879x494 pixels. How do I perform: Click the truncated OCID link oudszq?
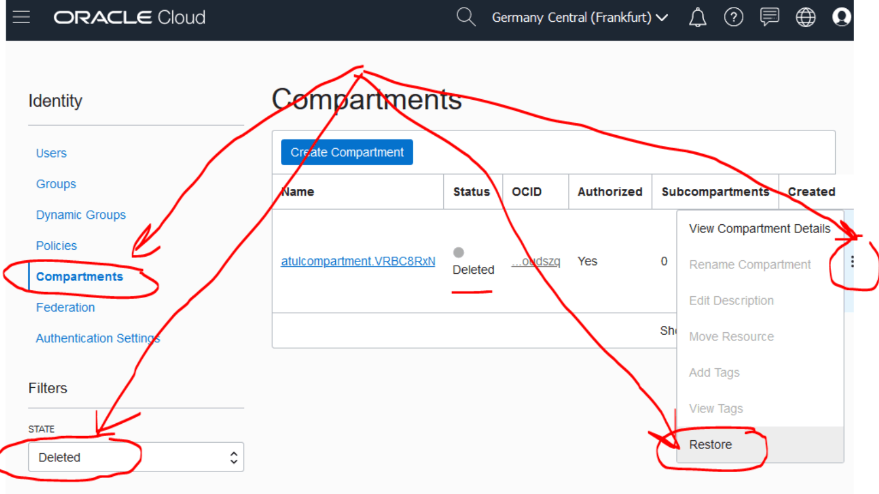click(535, 261)
